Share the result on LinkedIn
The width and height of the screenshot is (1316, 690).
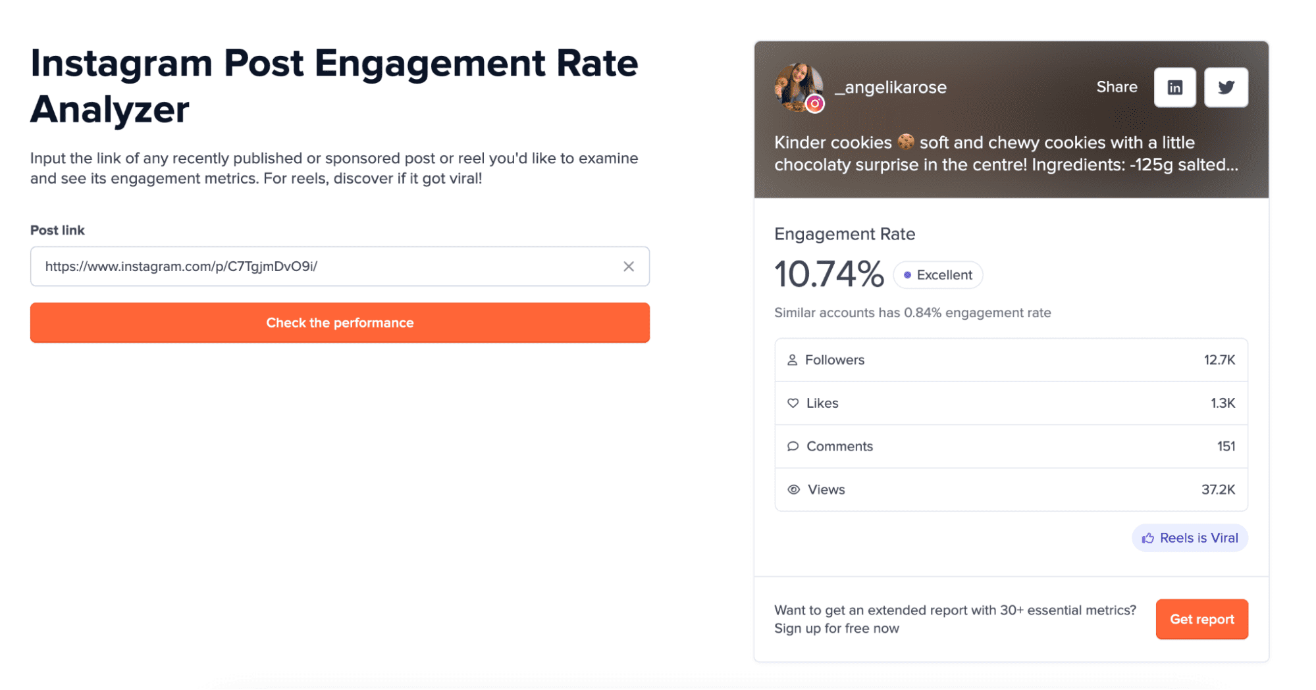tap(1174, 87)
